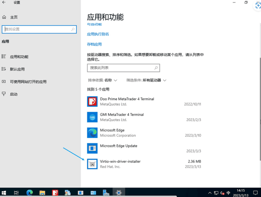This screenshot has height=197, width=261.
Task: Select the Virtio-win-driver-installer entry
Action: pos(144,164)
